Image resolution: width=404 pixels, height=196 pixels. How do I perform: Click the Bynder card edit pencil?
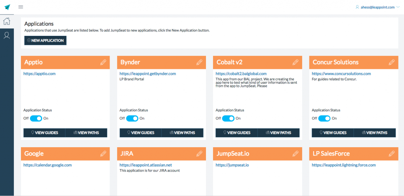pos(199,62)
